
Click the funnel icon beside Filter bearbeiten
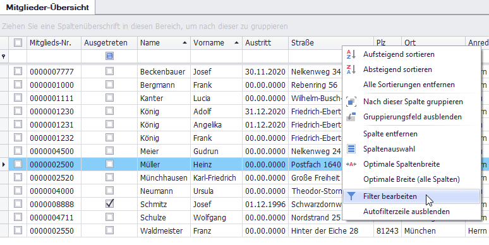click(x=351, y=196)
